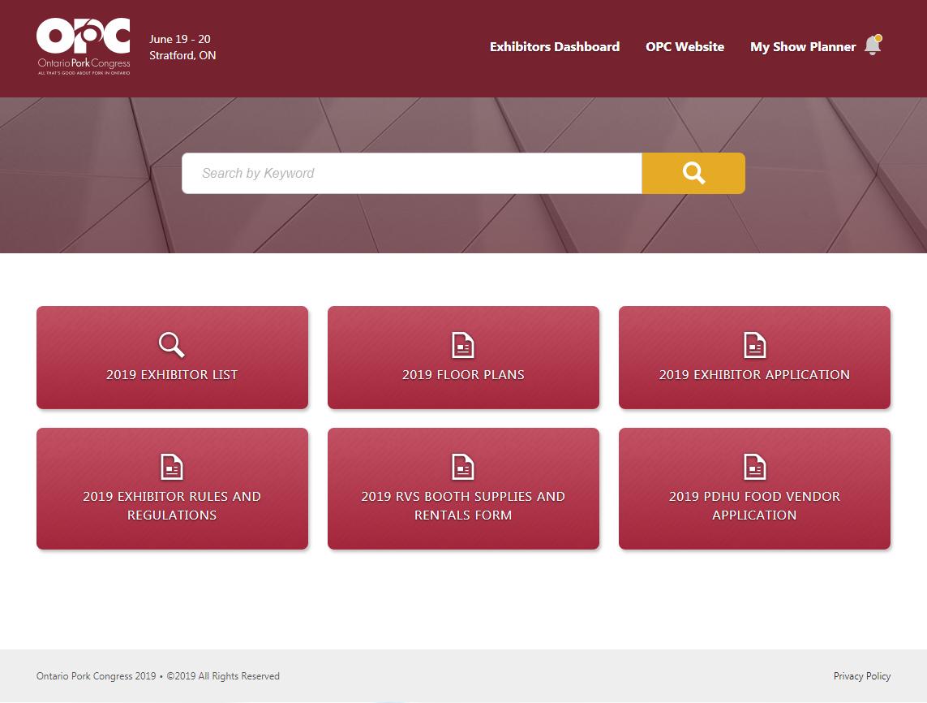
Task: Click the yellow magnifier search button
Action: [x=693, y=174]
